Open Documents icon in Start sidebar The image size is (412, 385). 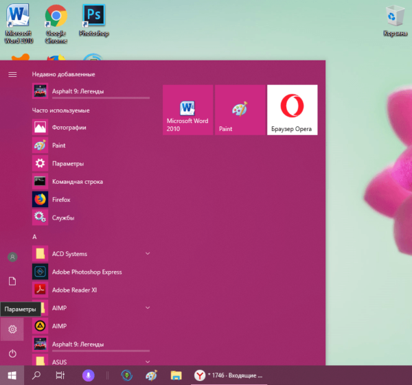(x=12, y=281)
